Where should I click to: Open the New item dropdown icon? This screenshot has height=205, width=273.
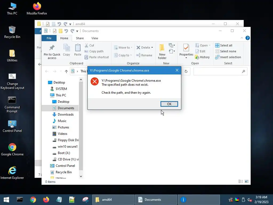pyautogui.click(x=172, y=45)
